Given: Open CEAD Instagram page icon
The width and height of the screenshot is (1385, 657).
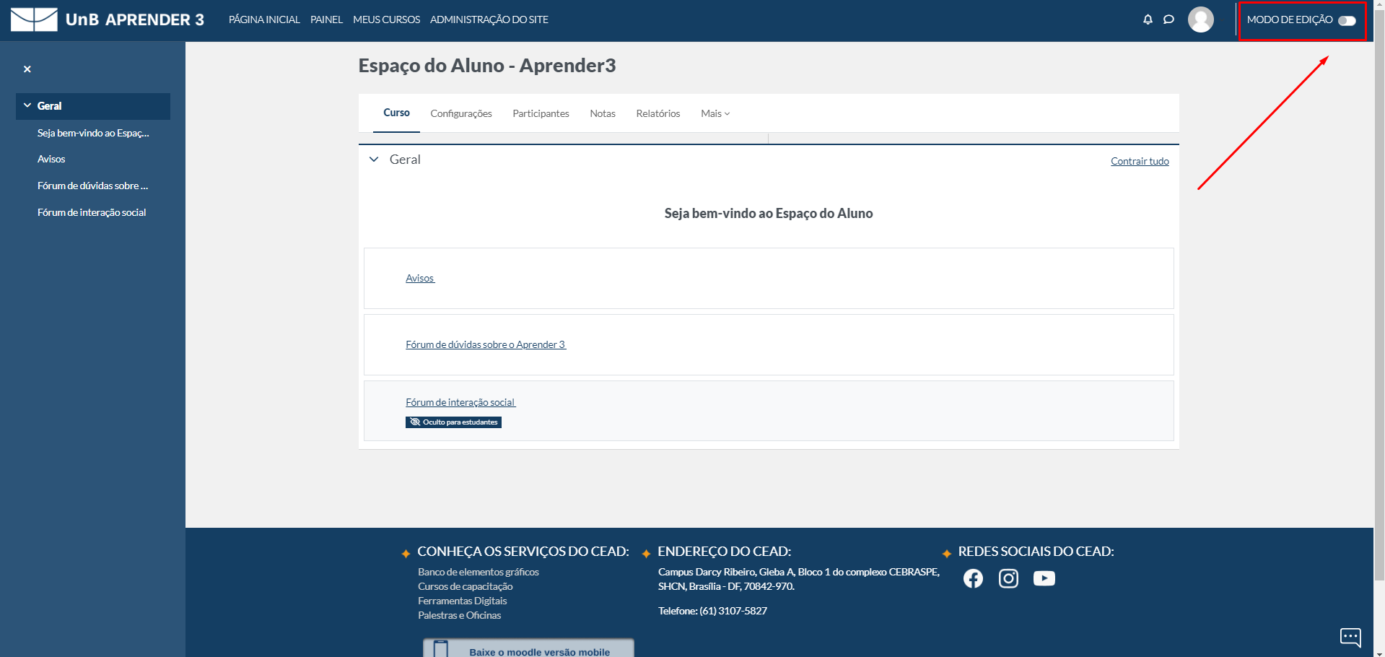Looking at the screenshot, I should [x=1008, y=578].
